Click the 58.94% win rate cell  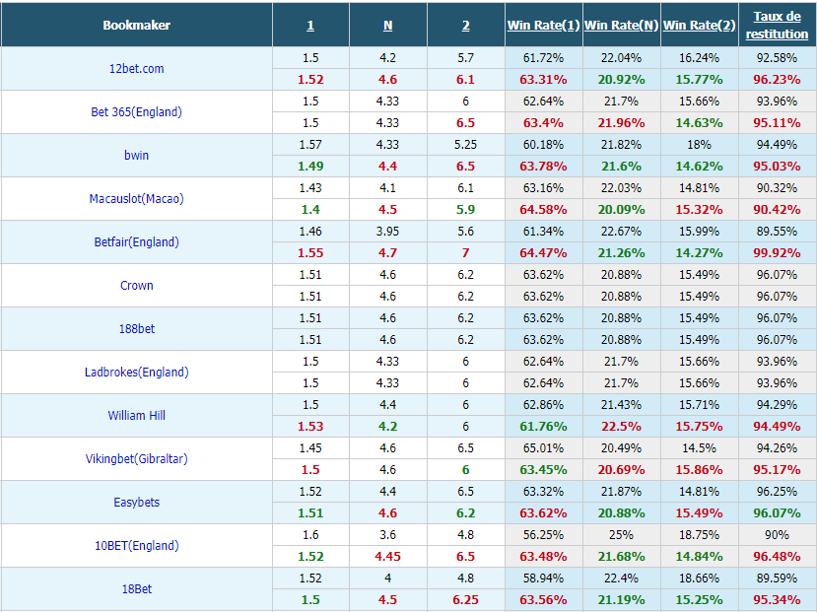(543, 578)
